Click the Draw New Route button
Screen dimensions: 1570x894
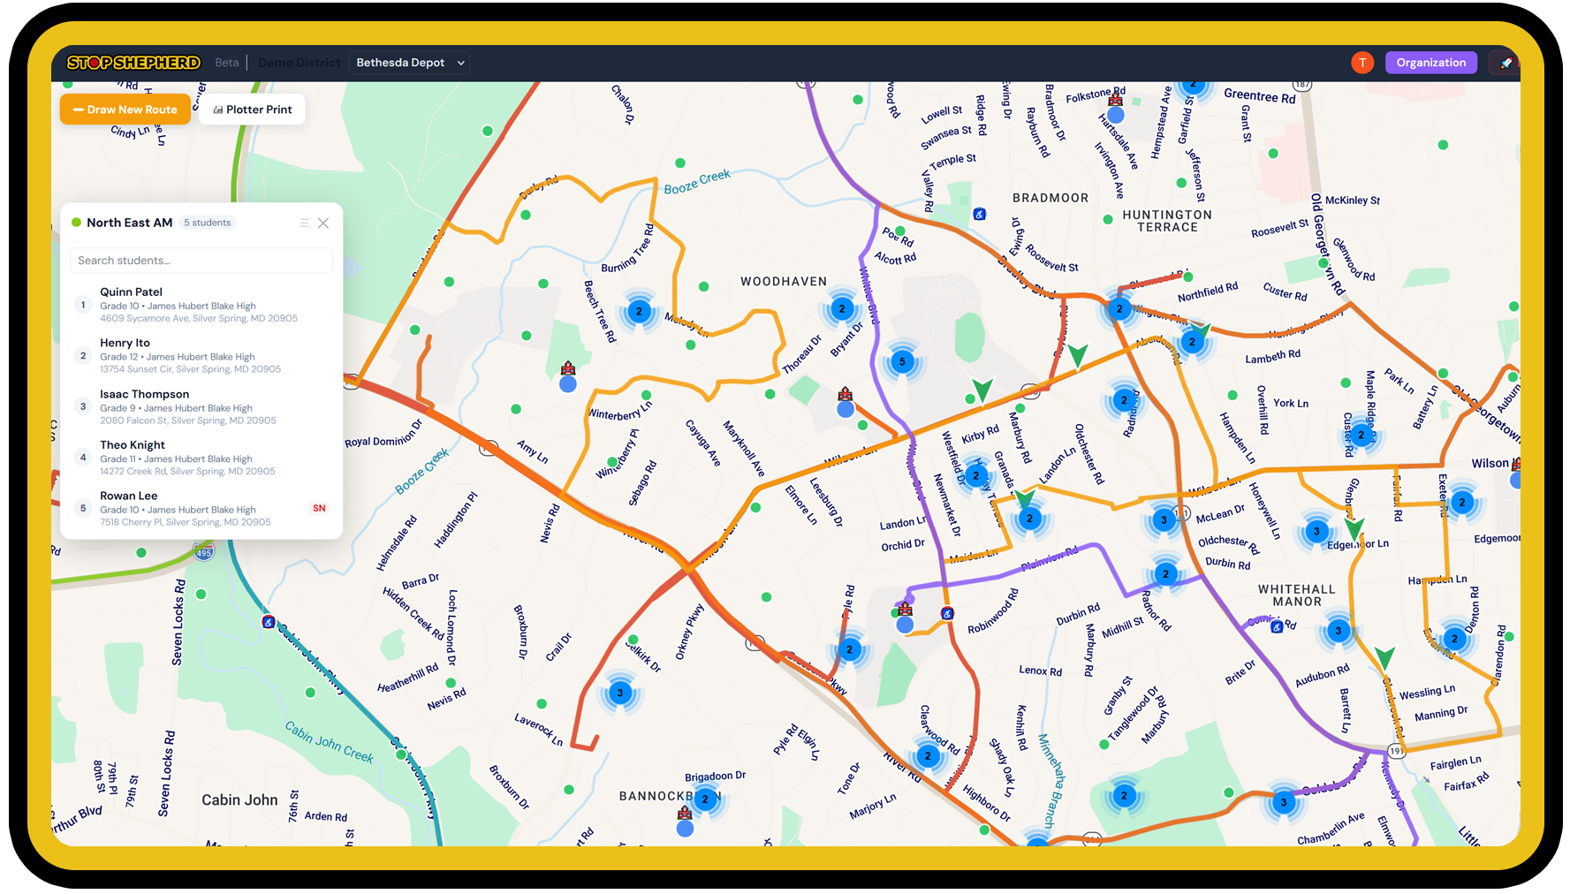(x=125, y=110)
